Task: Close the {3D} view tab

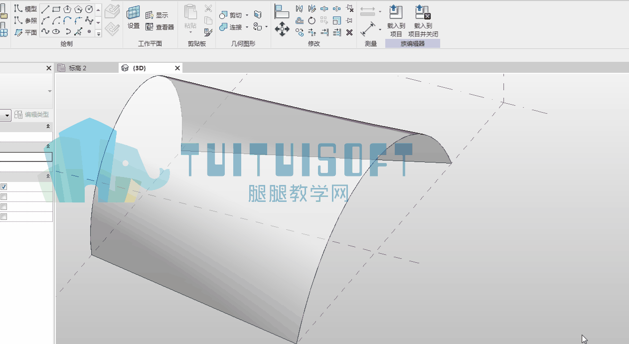Action: click(x=177, y=68)
